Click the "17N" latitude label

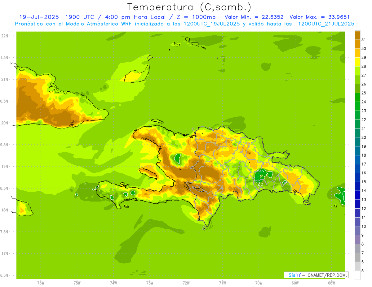coord(5,254)
